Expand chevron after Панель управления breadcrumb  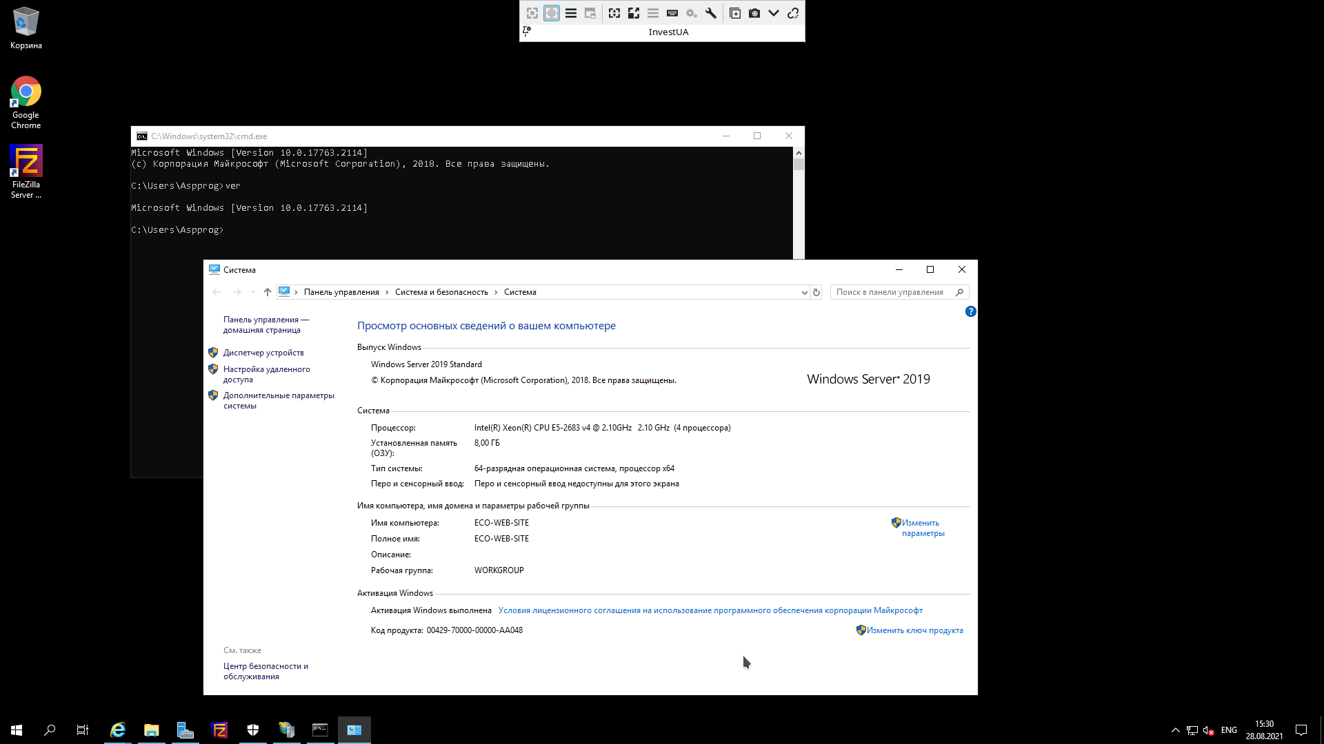tap(387, 292)
